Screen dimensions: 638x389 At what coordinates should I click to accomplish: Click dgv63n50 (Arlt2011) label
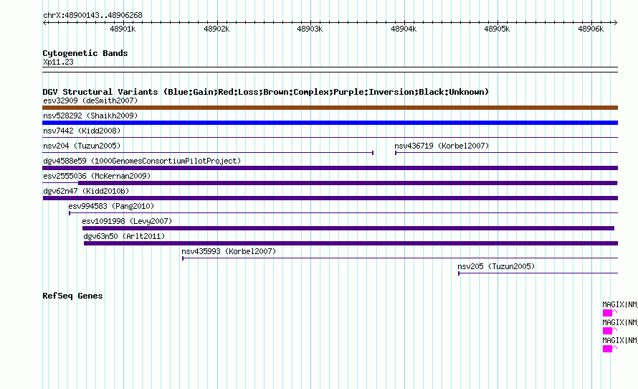coord(124,236)
